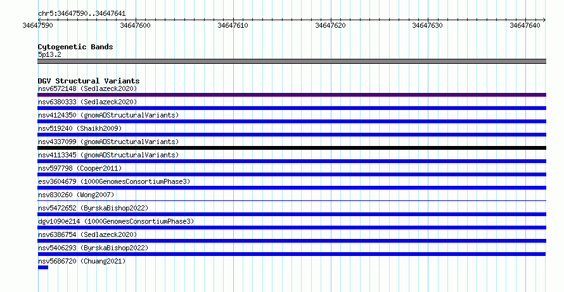
Task: Click the nsv6572148 (Sedlazeck2020) variant label
Action: [x=87, y=88]
